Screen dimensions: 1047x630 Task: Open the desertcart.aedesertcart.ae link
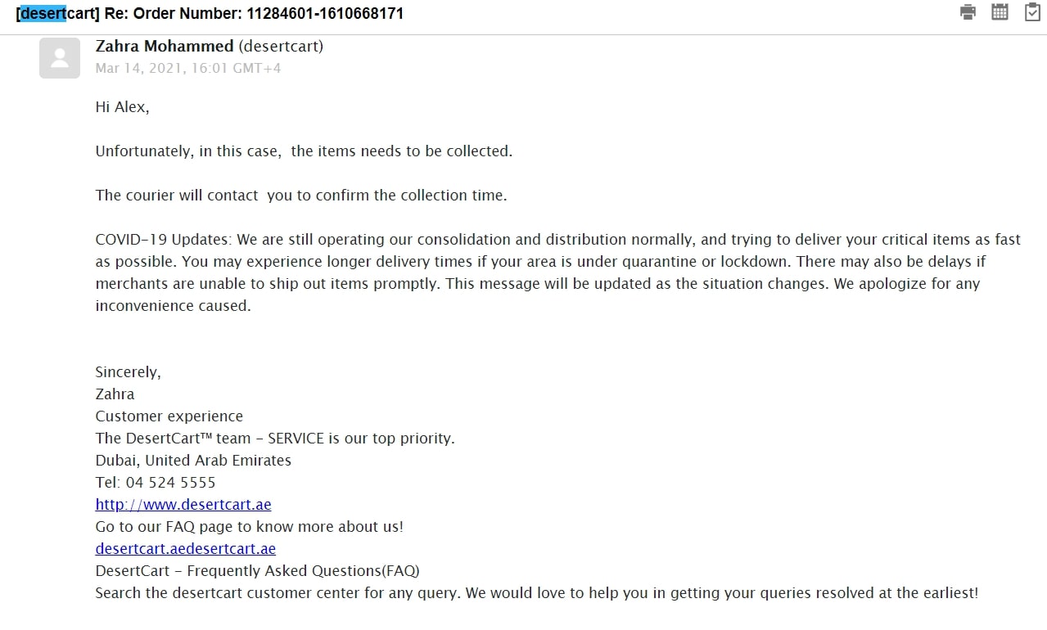pos(186,549)
